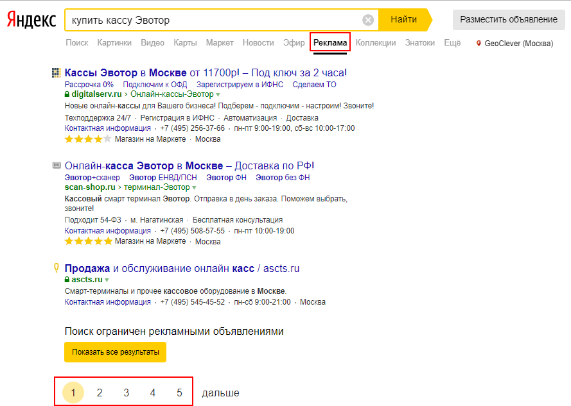
Task: Open the Онлайн-кассы-Эвотор breadcrumb link
Action: coord(172,94)
